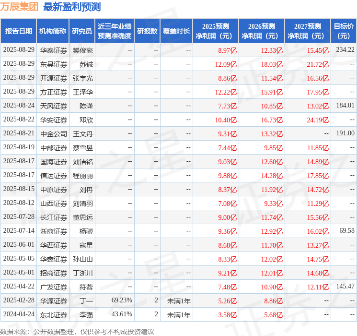Click the 24.19亿 profit forecast value
Viewport: 357px width, 336px height.
pos(318,120)
